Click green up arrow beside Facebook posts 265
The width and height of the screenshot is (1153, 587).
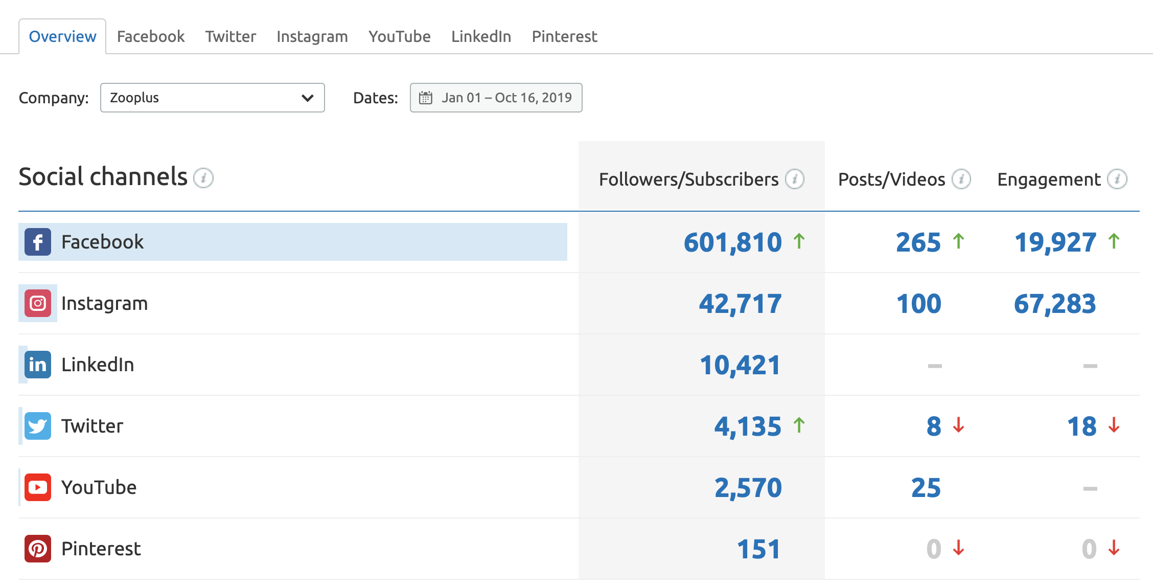(x=959, y=241)
